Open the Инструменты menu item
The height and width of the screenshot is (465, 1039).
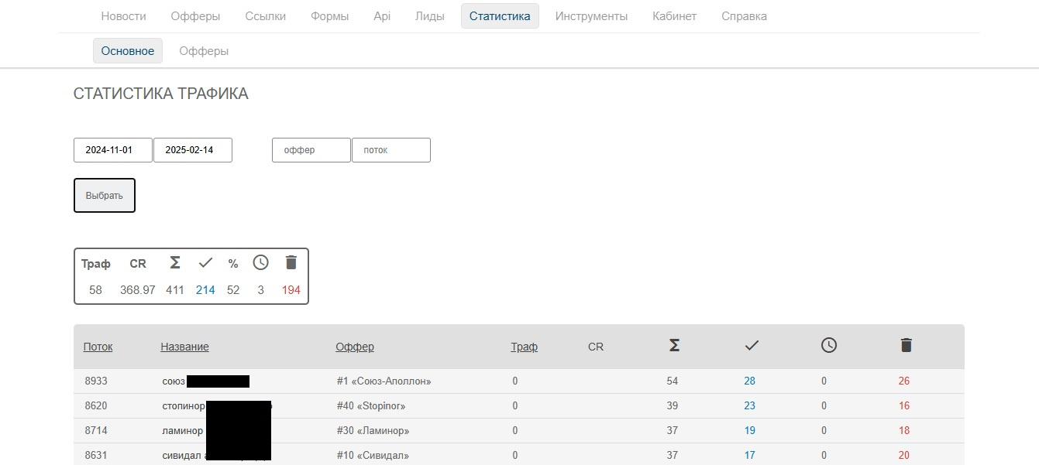point(591,16)
